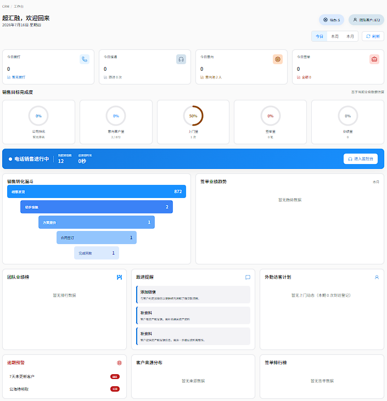The height and width of the screenshot is (401, 387).
Task: Click the red warning icon in 逾期预警
Action: 119,363
